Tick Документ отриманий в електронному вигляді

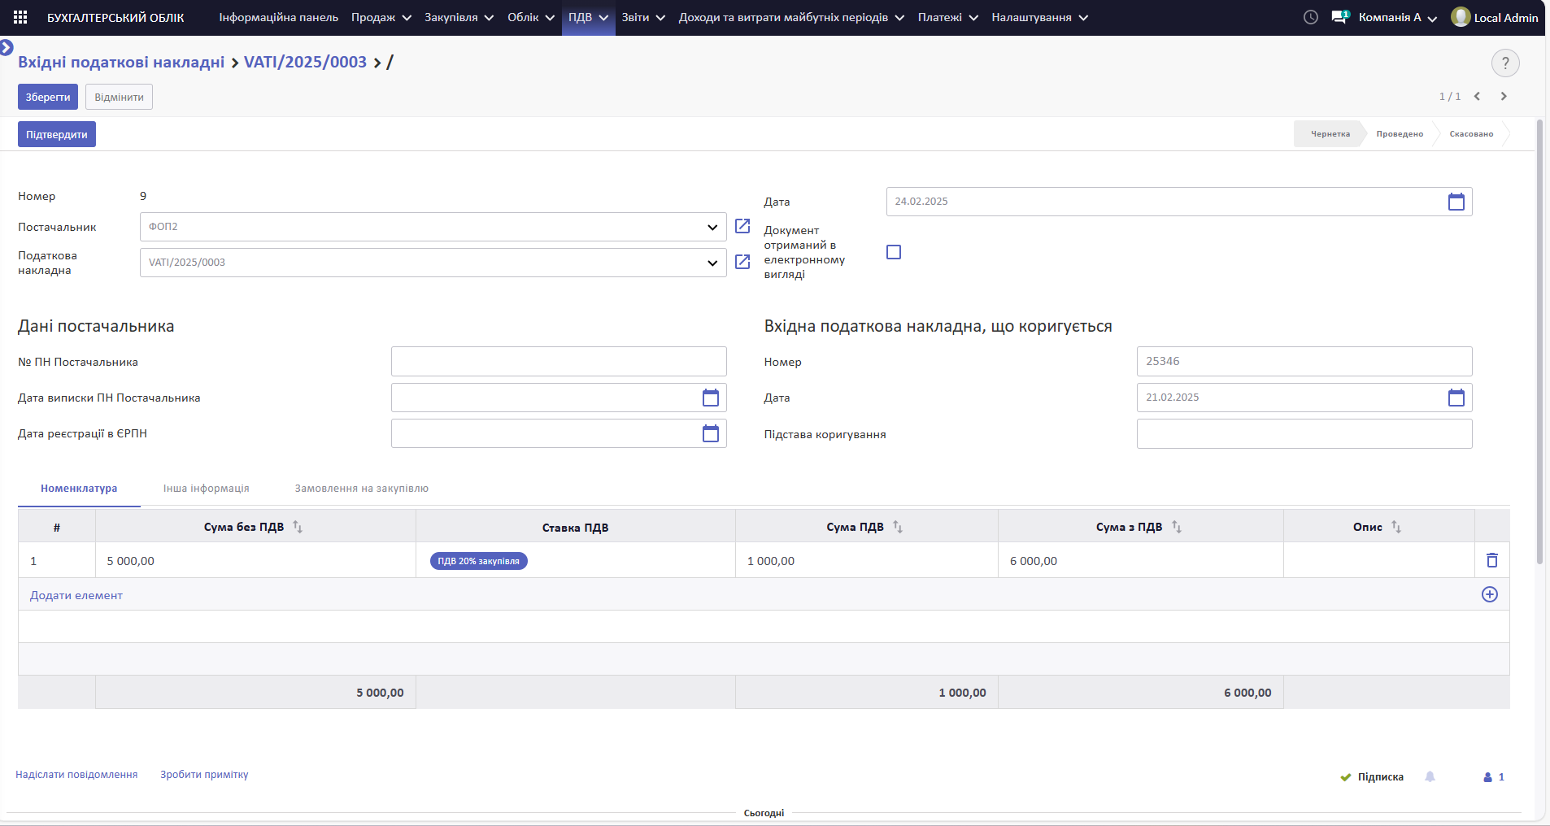click(894, 252)
